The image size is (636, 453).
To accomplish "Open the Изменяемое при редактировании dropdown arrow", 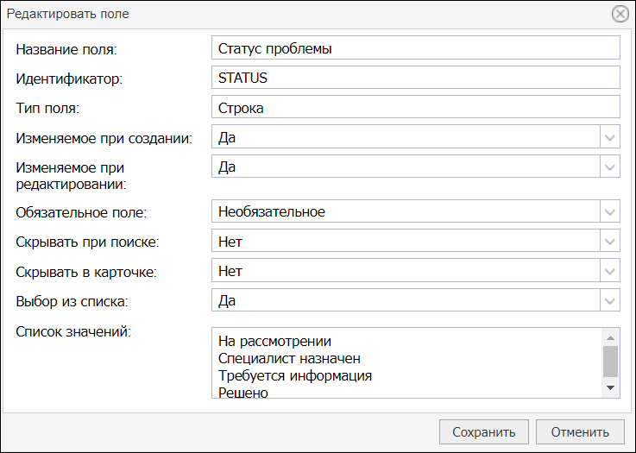I will [609, 167].
